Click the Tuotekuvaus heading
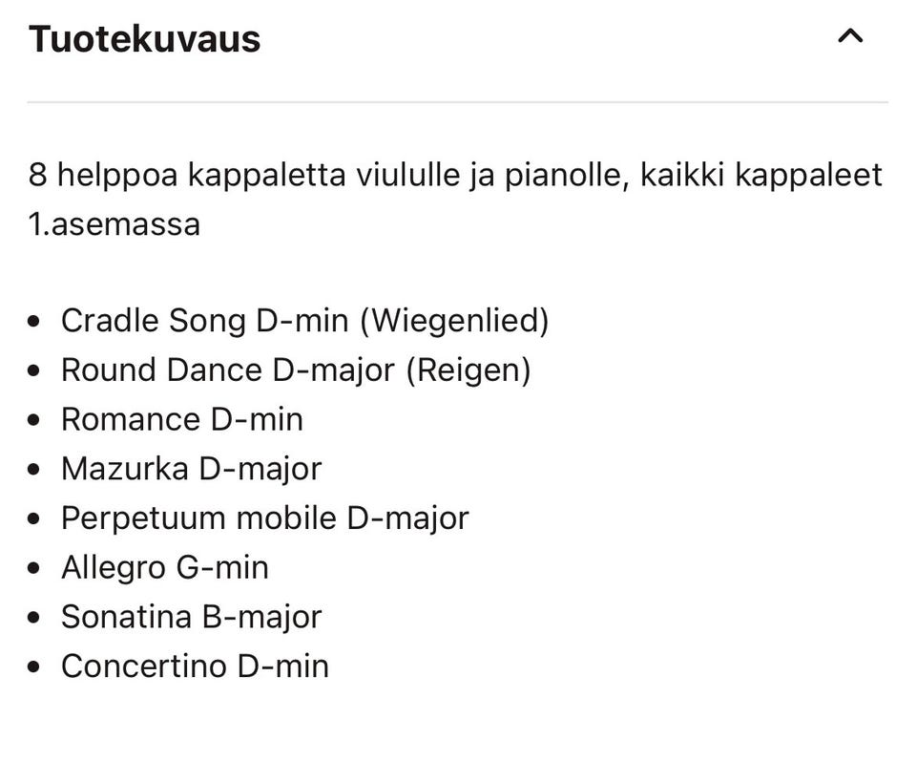The height and width of the screenshot is (761, 916). [144, 39]
